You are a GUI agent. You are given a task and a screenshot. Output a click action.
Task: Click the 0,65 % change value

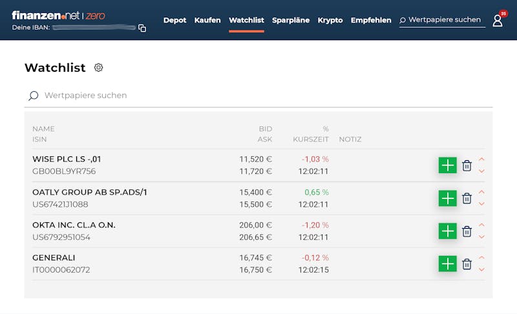[x=317, y=192]
